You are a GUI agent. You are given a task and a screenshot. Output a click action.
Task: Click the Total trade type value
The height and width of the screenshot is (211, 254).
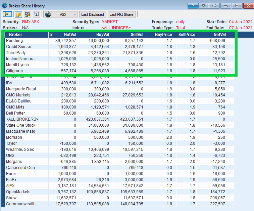181,28
